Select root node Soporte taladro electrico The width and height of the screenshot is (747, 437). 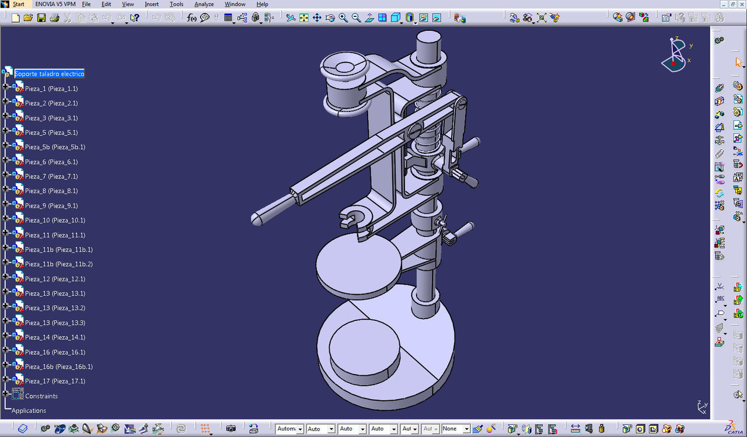pyautogui.click(x=50, y=74)
